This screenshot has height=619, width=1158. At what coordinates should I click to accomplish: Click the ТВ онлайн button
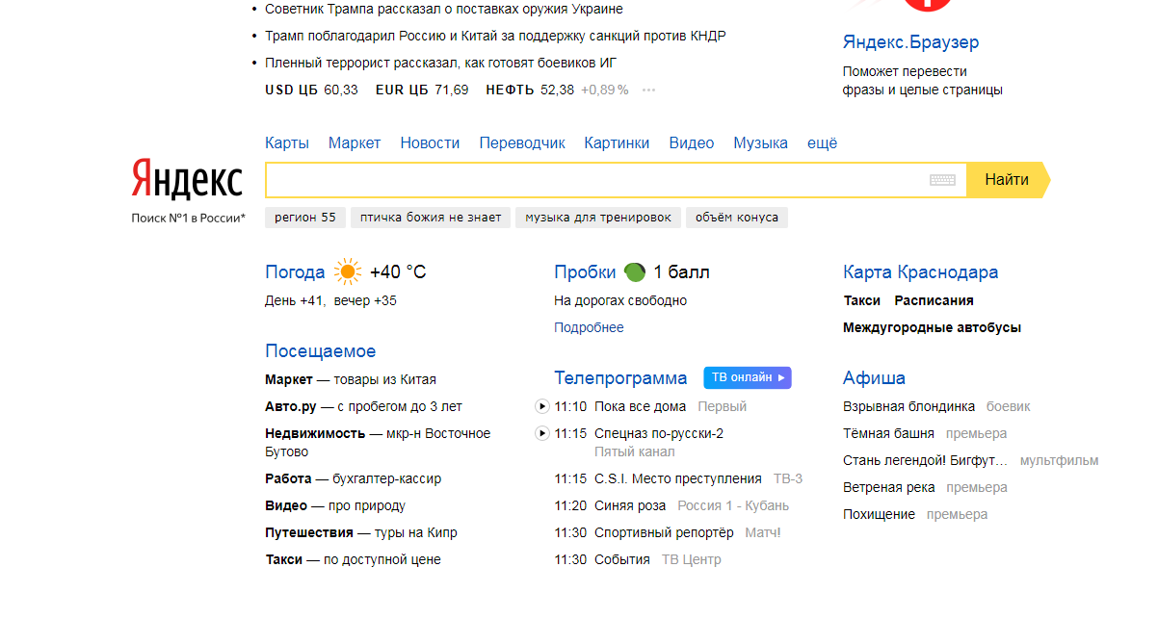[748, 377]
